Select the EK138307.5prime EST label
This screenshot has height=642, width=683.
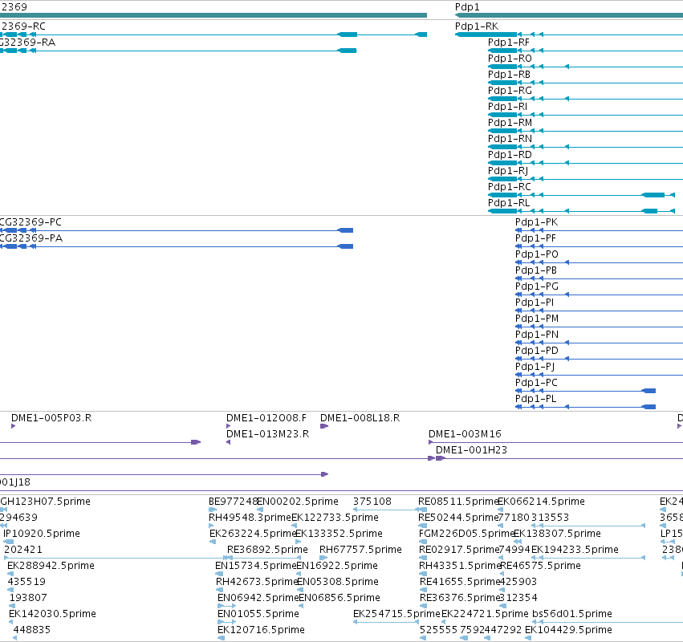click(557, 534)
